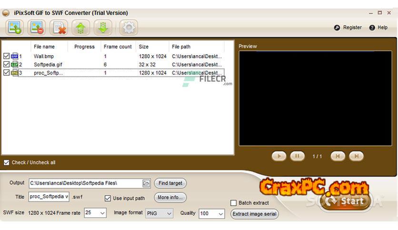Move selected file up with green arrow
Image resolution: width=398 pixels, height=230 pixels.
pyautogui.click(x=81, y=28)
